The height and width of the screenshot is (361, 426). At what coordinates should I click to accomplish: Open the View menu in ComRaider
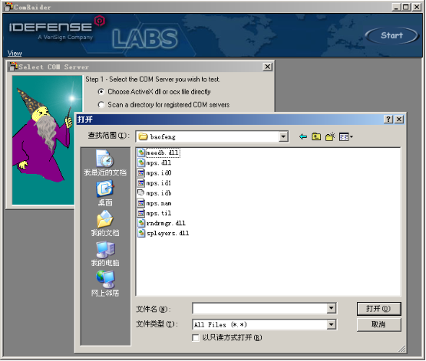(15, 53)
